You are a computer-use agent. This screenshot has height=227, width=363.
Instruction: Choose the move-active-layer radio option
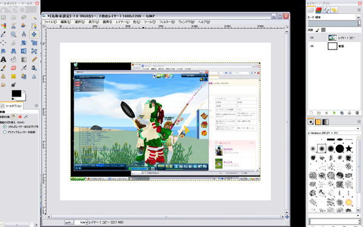tap(5, 132)
